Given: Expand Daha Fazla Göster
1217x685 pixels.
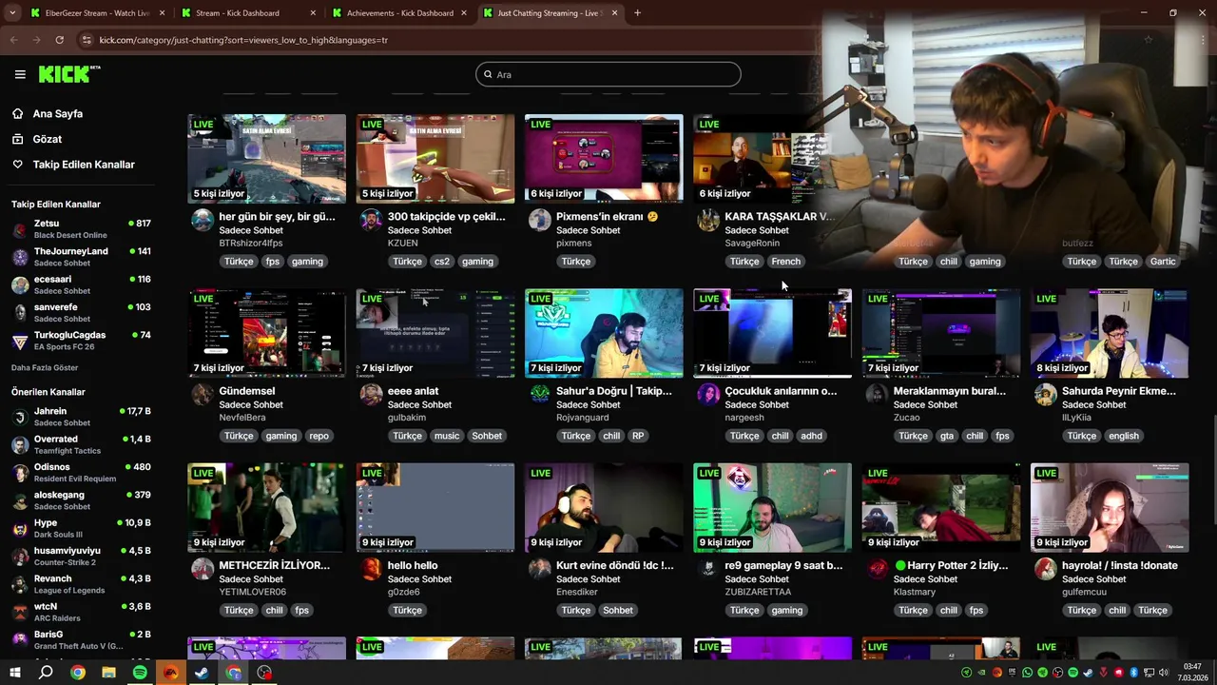Looking at the screenshot, I should pos(45,368).
